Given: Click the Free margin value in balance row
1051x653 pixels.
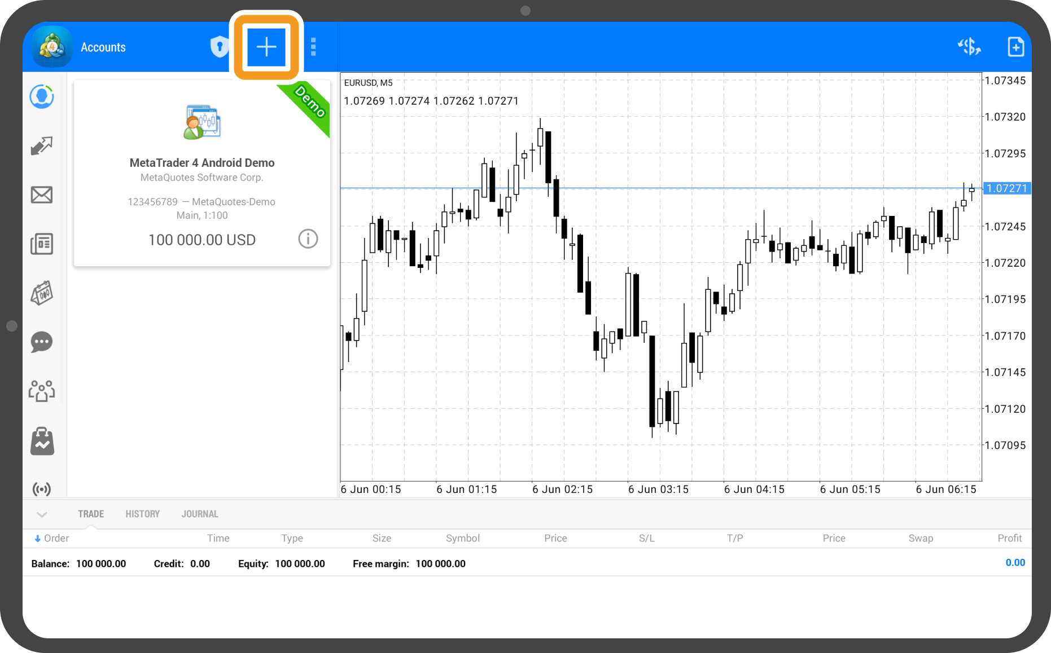Looking at the screenshot, I should coord(441,564).
